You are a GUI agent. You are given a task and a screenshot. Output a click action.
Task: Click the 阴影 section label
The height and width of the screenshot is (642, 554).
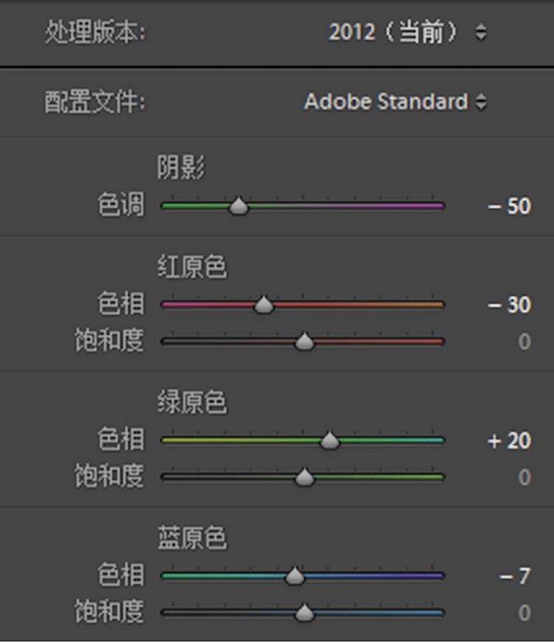pyautogui.click(x=180, y=169)
